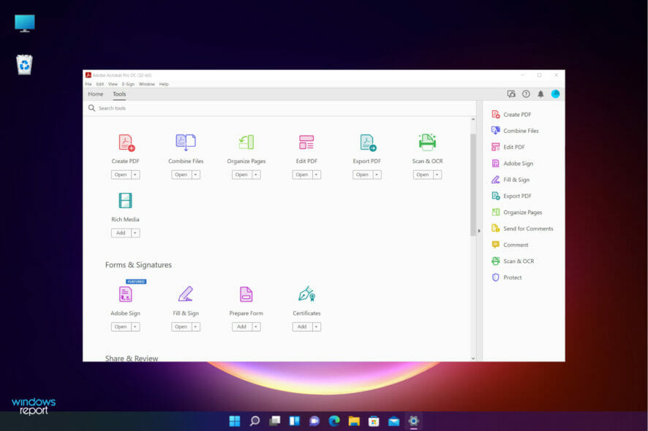Switch to the Home tab
The height and width of the screenshot is (431, 648).
click(96, 94)
